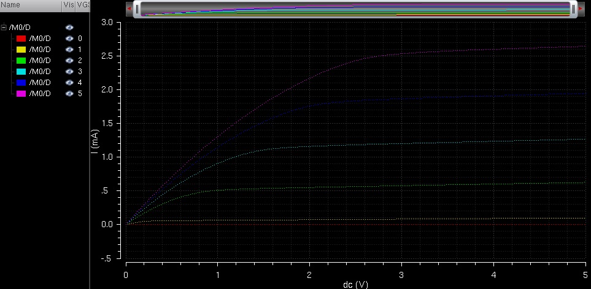Click left red arrow on overview scrollbar
Viewport: 591px width, 289px height.
(x=129, y=9)
